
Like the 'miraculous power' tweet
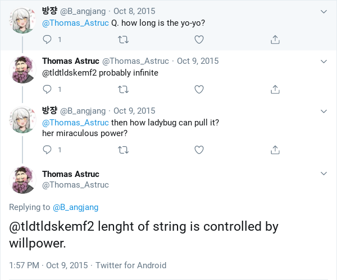click(199, 150)
